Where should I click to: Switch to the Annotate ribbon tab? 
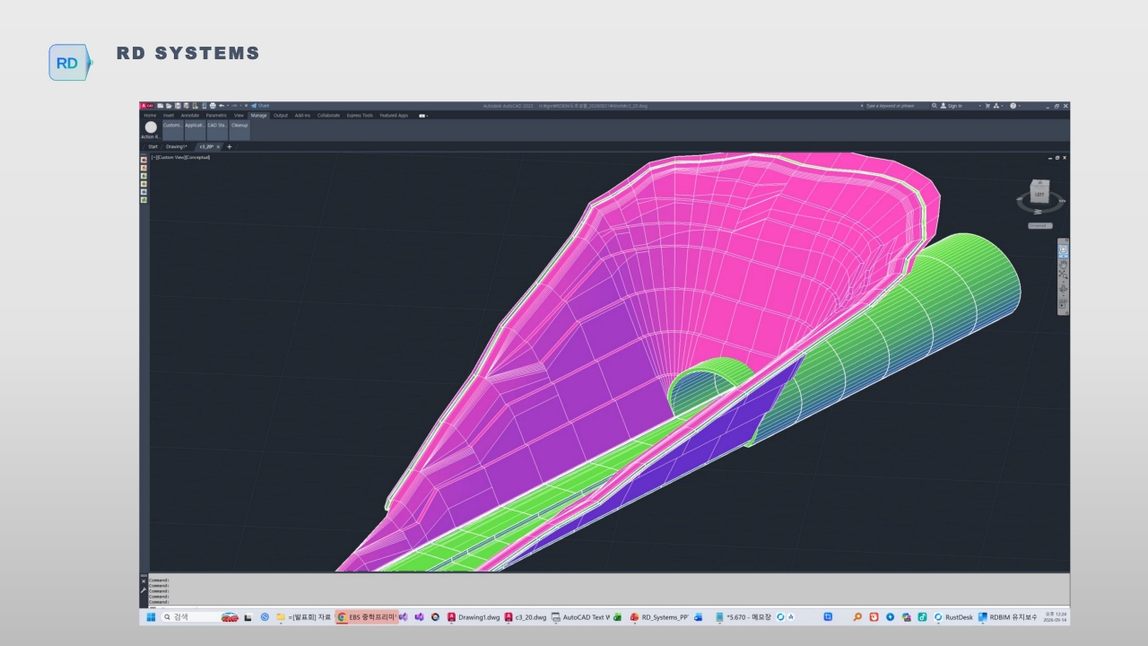(190, 116)
